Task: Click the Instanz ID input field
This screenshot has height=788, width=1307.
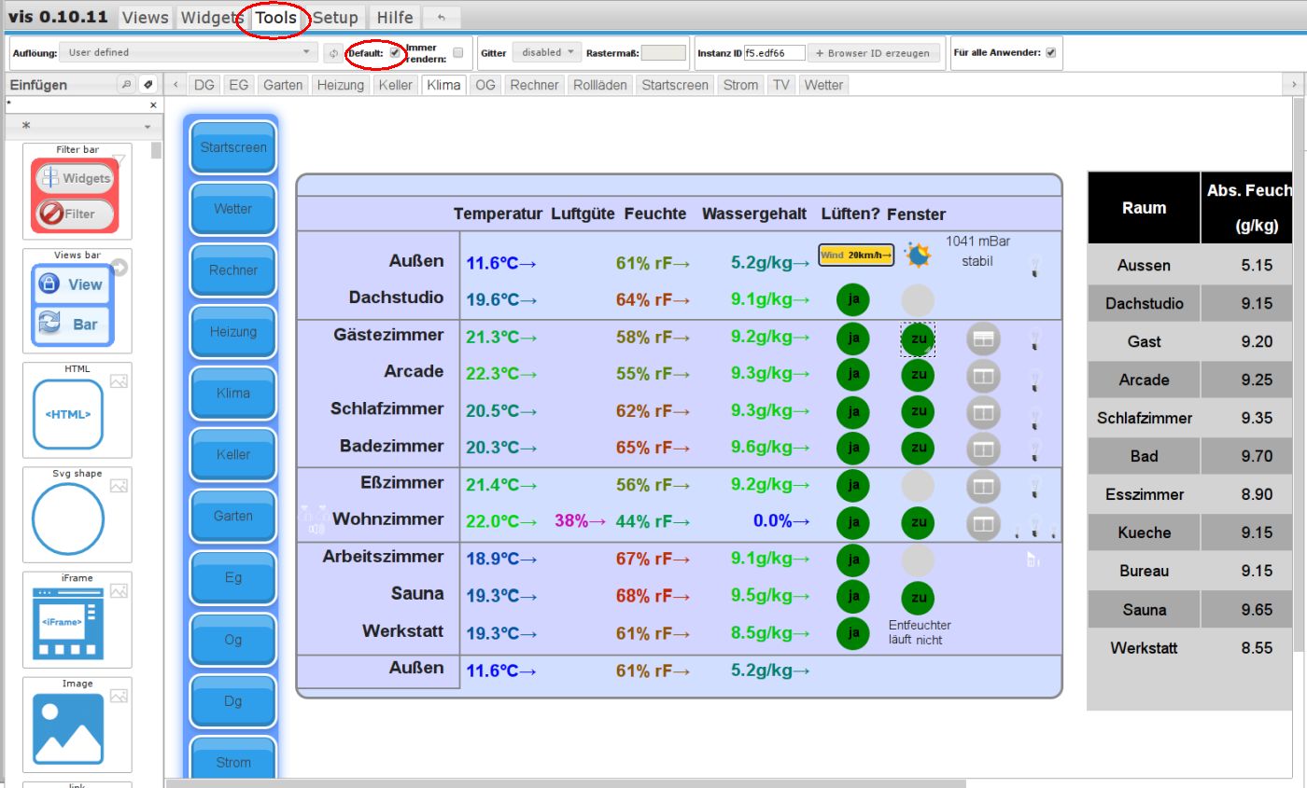Action: click(x=774, y=53)
